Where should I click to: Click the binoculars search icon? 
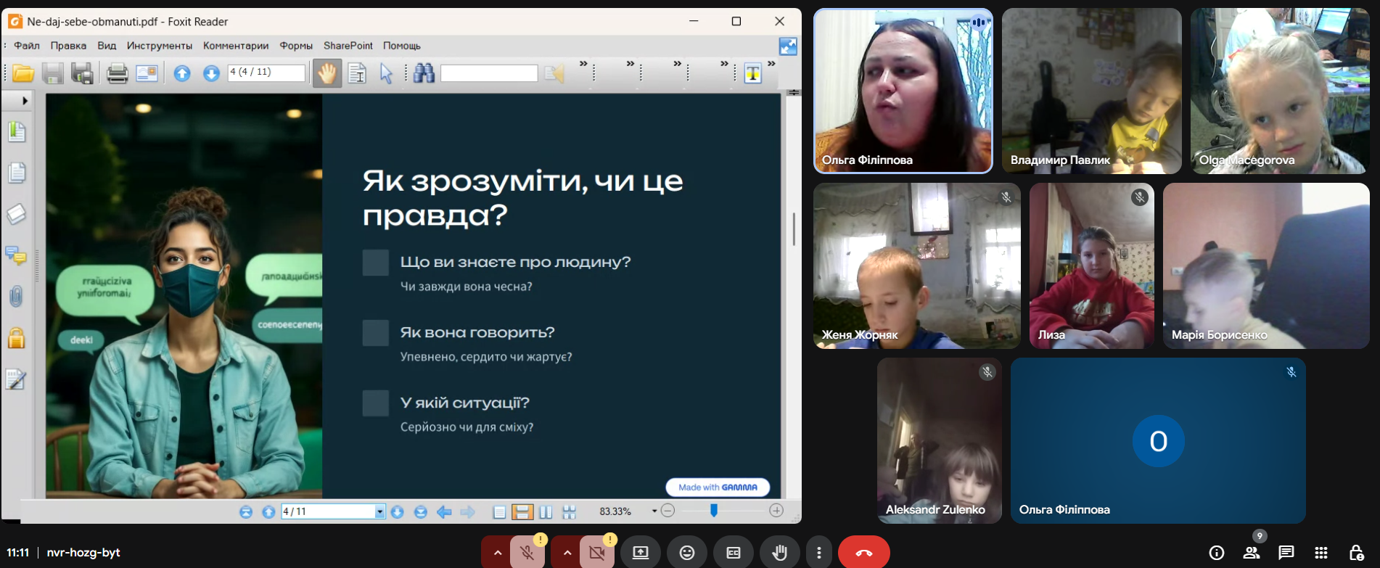[x=424, y=73]
